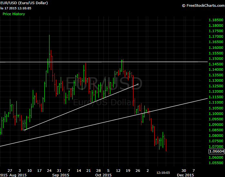This screenshot has height=177, width=225.
Task: Select date label 30 on time axis
Action: 184,171
